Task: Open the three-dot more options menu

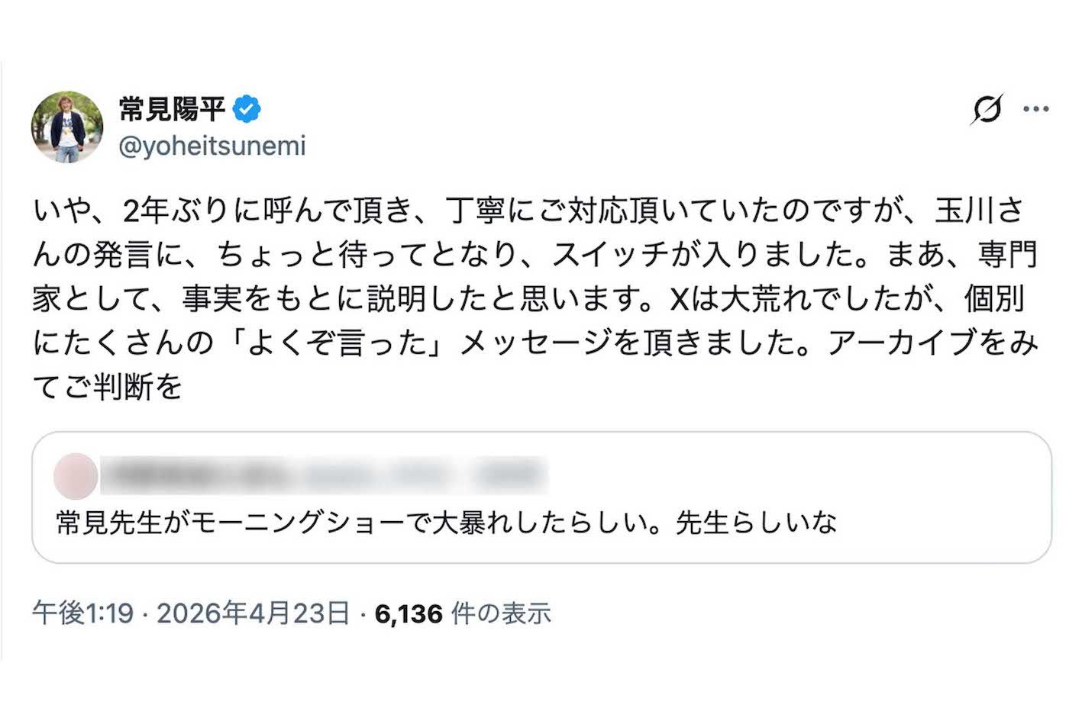Action: (1035, 110)
